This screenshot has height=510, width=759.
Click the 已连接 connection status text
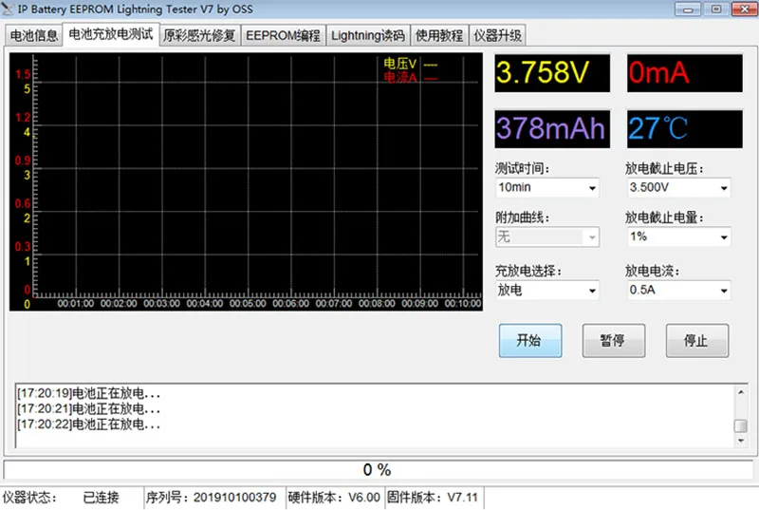[x=101, y=498]
